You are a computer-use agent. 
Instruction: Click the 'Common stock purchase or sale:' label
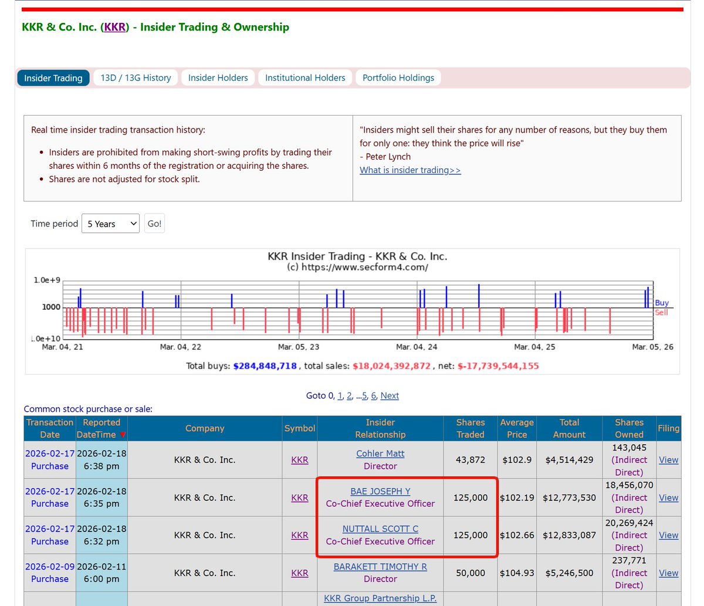(x=88, y=409)
